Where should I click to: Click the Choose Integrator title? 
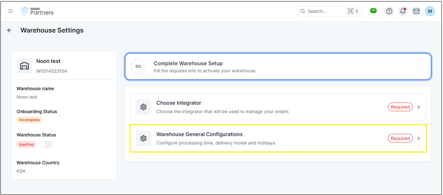point(178,103)
